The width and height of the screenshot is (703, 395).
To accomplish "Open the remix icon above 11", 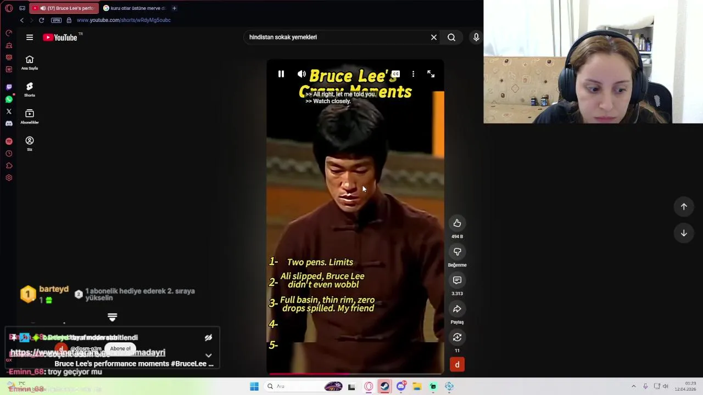I will click(x=457, y=337).
